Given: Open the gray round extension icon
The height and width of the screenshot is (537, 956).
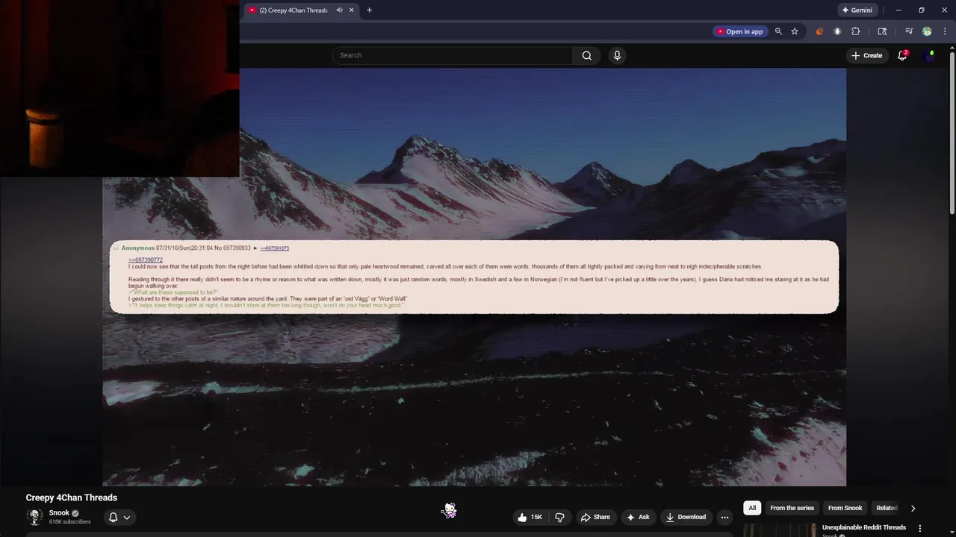Looking at the screenshot, I should coord(837,31).
